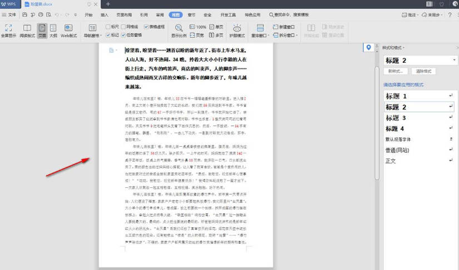Choose single page (单页) display
This screenshot has height=270, width=459.
[x=216, y=27]
